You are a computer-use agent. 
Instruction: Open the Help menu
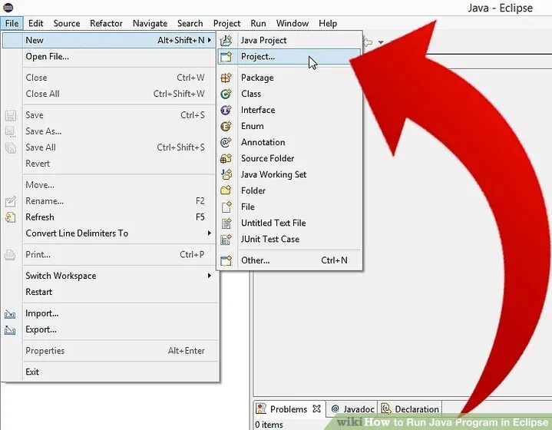pyautogui.click(x=328, y=23)
